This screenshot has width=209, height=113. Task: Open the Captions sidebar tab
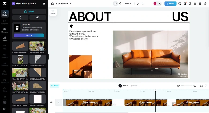5,56
